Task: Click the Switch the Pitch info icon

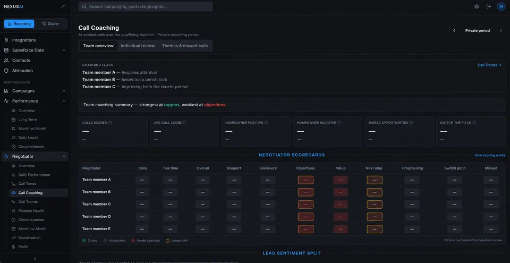Action: click(x=474, y=123)
